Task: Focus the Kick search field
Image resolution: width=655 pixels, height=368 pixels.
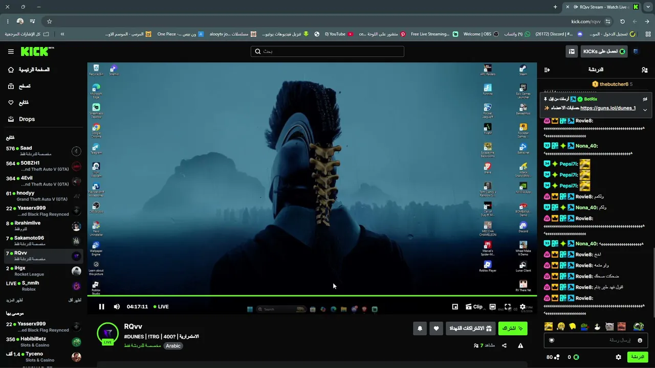Action: tap(327, 51)
